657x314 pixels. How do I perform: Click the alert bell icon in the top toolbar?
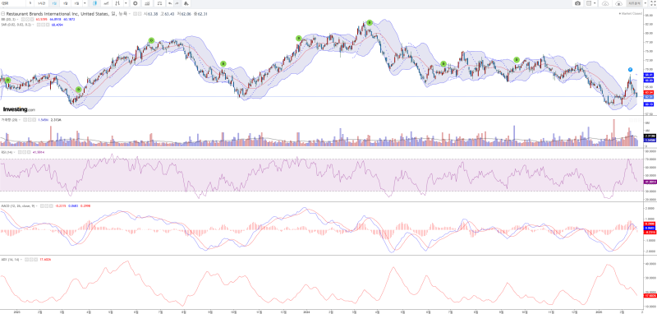point(186,3)
